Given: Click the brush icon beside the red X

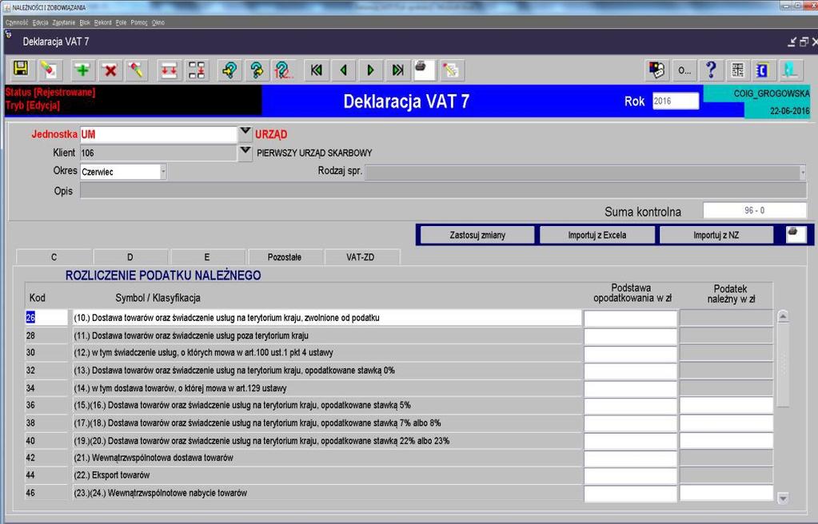Looking at the screenshot, I should pyautogui.click(x=137, y=69).
